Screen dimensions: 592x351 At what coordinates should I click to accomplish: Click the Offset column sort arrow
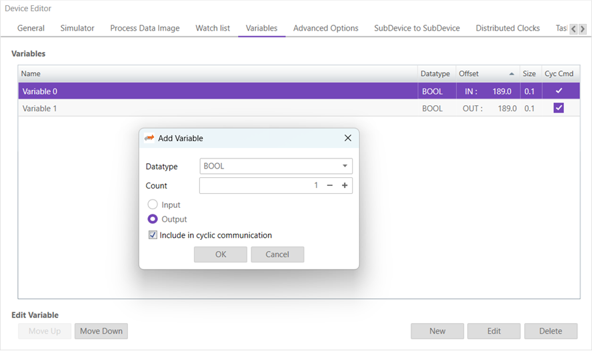(511, 74)
